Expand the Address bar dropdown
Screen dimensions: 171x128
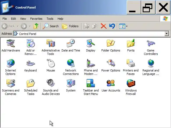click(x=166, y=34)
